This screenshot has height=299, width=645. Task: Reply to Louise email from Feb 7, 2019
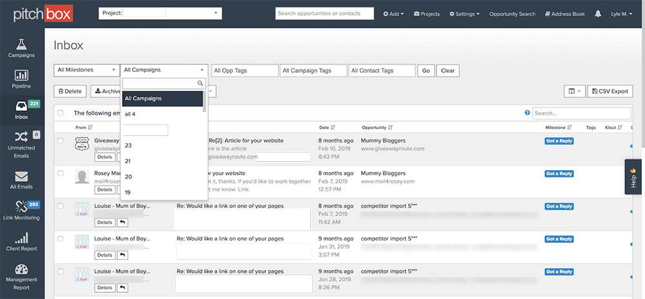coord(122,222)
